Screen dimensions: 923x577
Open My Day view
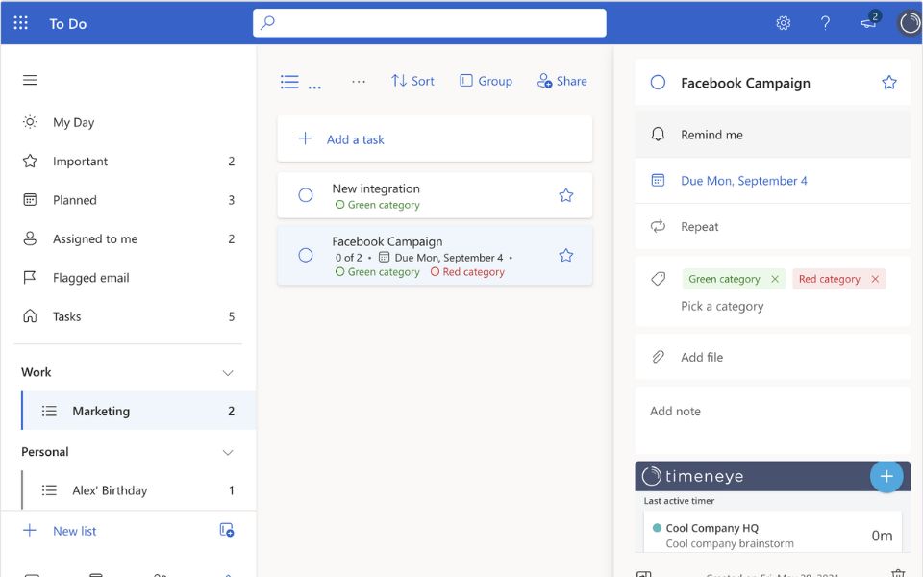[x=72, y=122]
